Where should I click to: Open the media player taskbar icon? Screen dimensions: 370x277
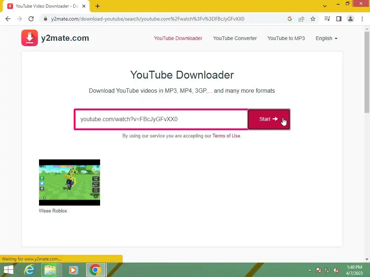(x=73, y=270)
